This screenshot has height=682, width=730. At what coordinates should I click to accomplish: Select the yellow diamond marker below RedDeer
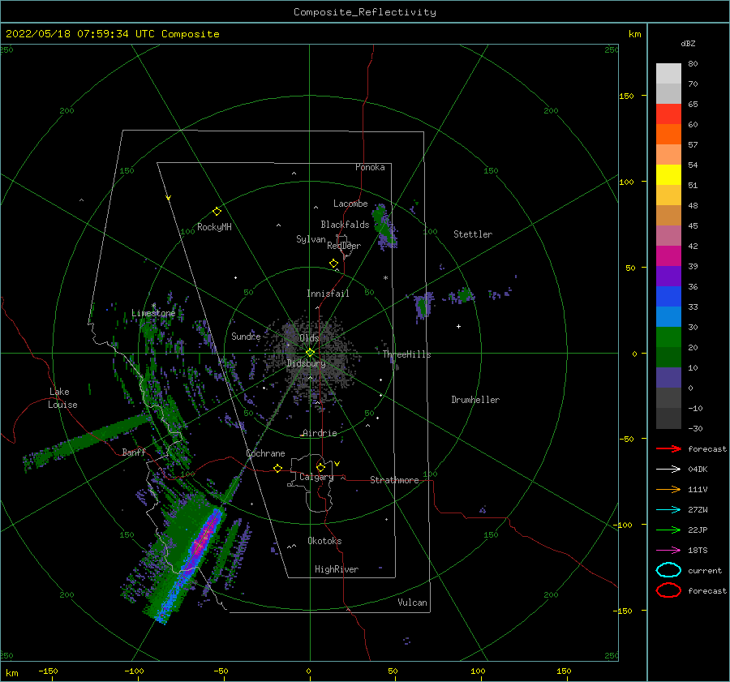[333, 264]
